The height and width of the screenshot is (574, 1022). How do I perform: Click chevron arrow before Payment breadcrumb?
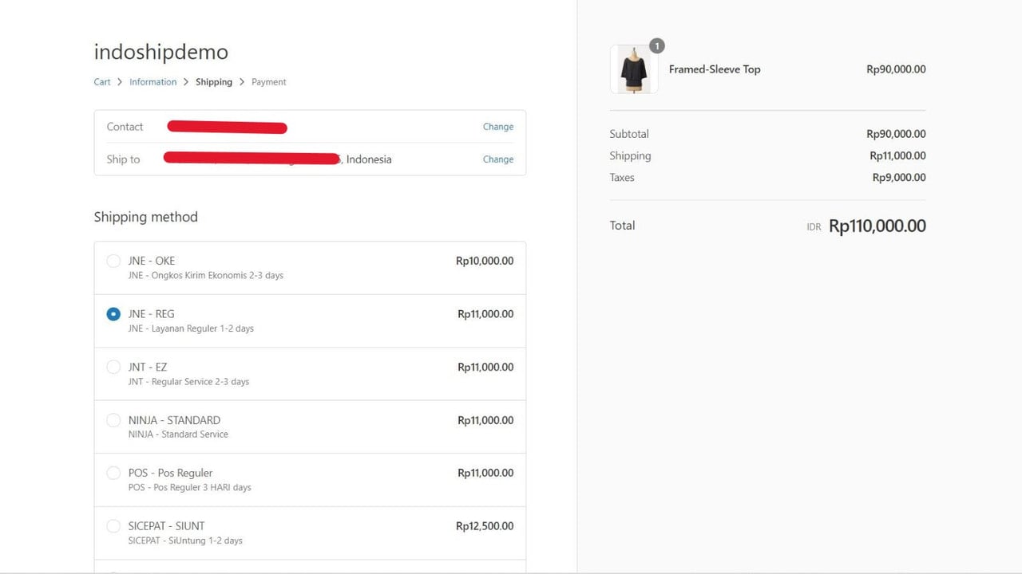(x=242, y=82)
